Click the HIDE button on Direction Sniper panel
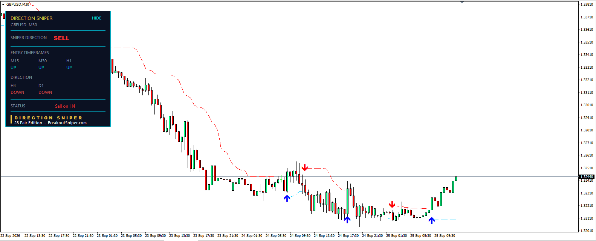The height and width of the screenshot is (241, 596). (96, 18)
